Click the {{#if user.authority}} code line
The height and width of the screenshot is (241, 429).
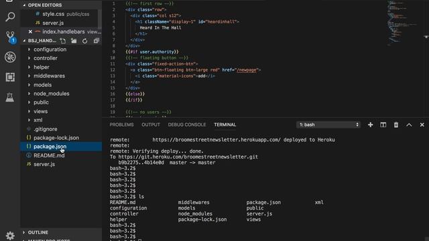pyautogui.click(x=152, y=52)
